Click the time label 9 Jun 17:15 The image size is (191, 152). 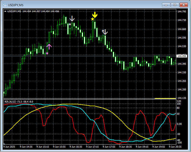[x=92, y=147]
